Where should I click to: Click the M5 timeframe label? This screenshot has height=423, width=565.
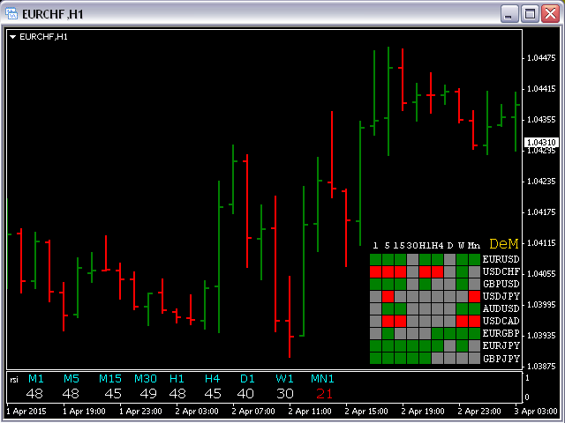[71, 379]
